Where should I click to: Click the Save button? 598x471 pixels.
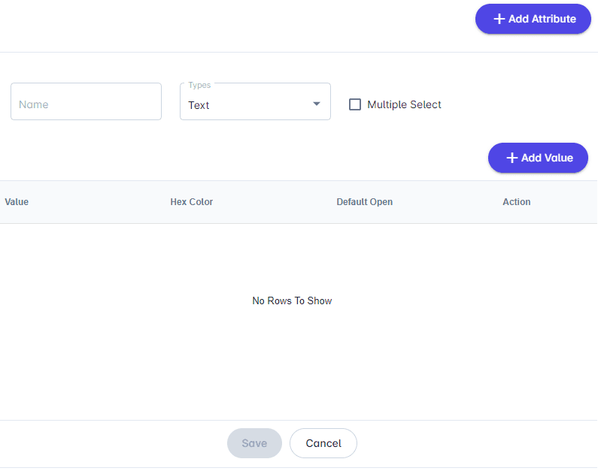(x=254, y=443)
